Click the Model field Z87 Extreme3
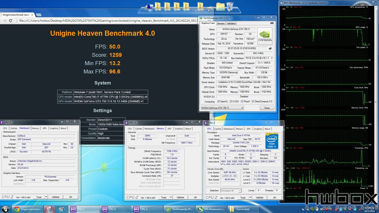The height and width of the screenshot is (213, 379). pyautogui.click(x=36, y=139)
